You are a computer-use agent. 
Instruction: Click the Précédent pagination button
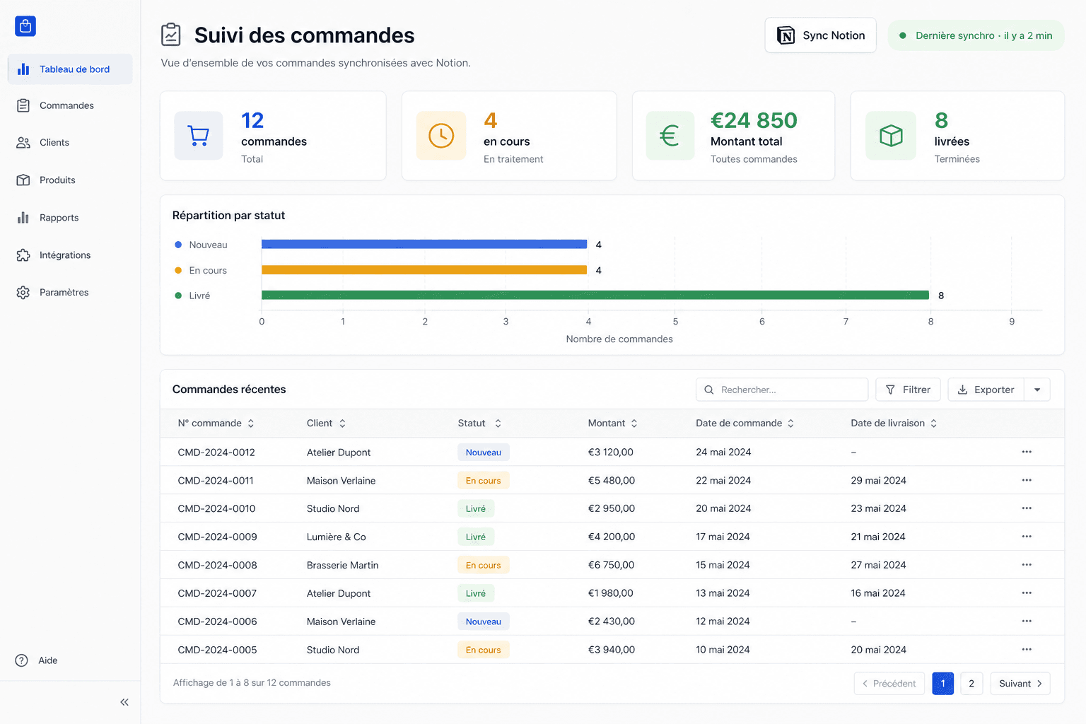pos(889,684)
